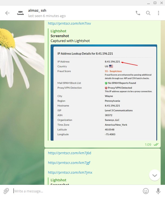Close the Telegram window
The width and height of the screenshot is (165, 197).
click(x=161, y=3)
